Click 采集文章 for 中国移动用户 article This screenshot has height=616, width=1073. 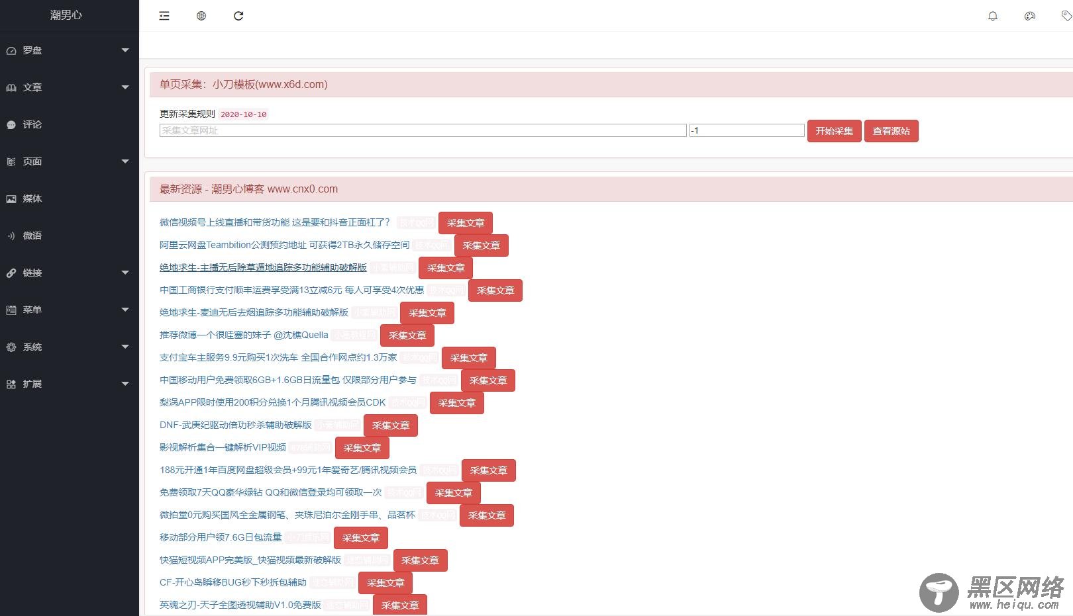pos(488,380)
